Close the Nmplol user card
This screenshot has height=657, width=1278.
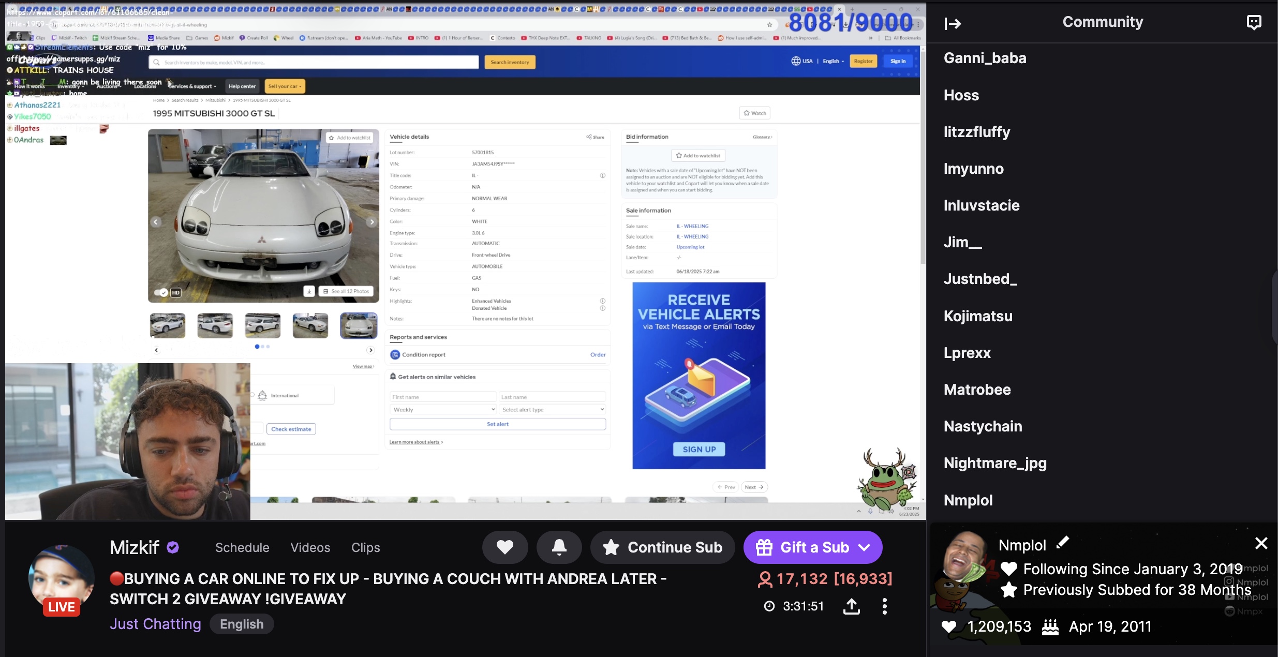click(x=1261, y=543)
